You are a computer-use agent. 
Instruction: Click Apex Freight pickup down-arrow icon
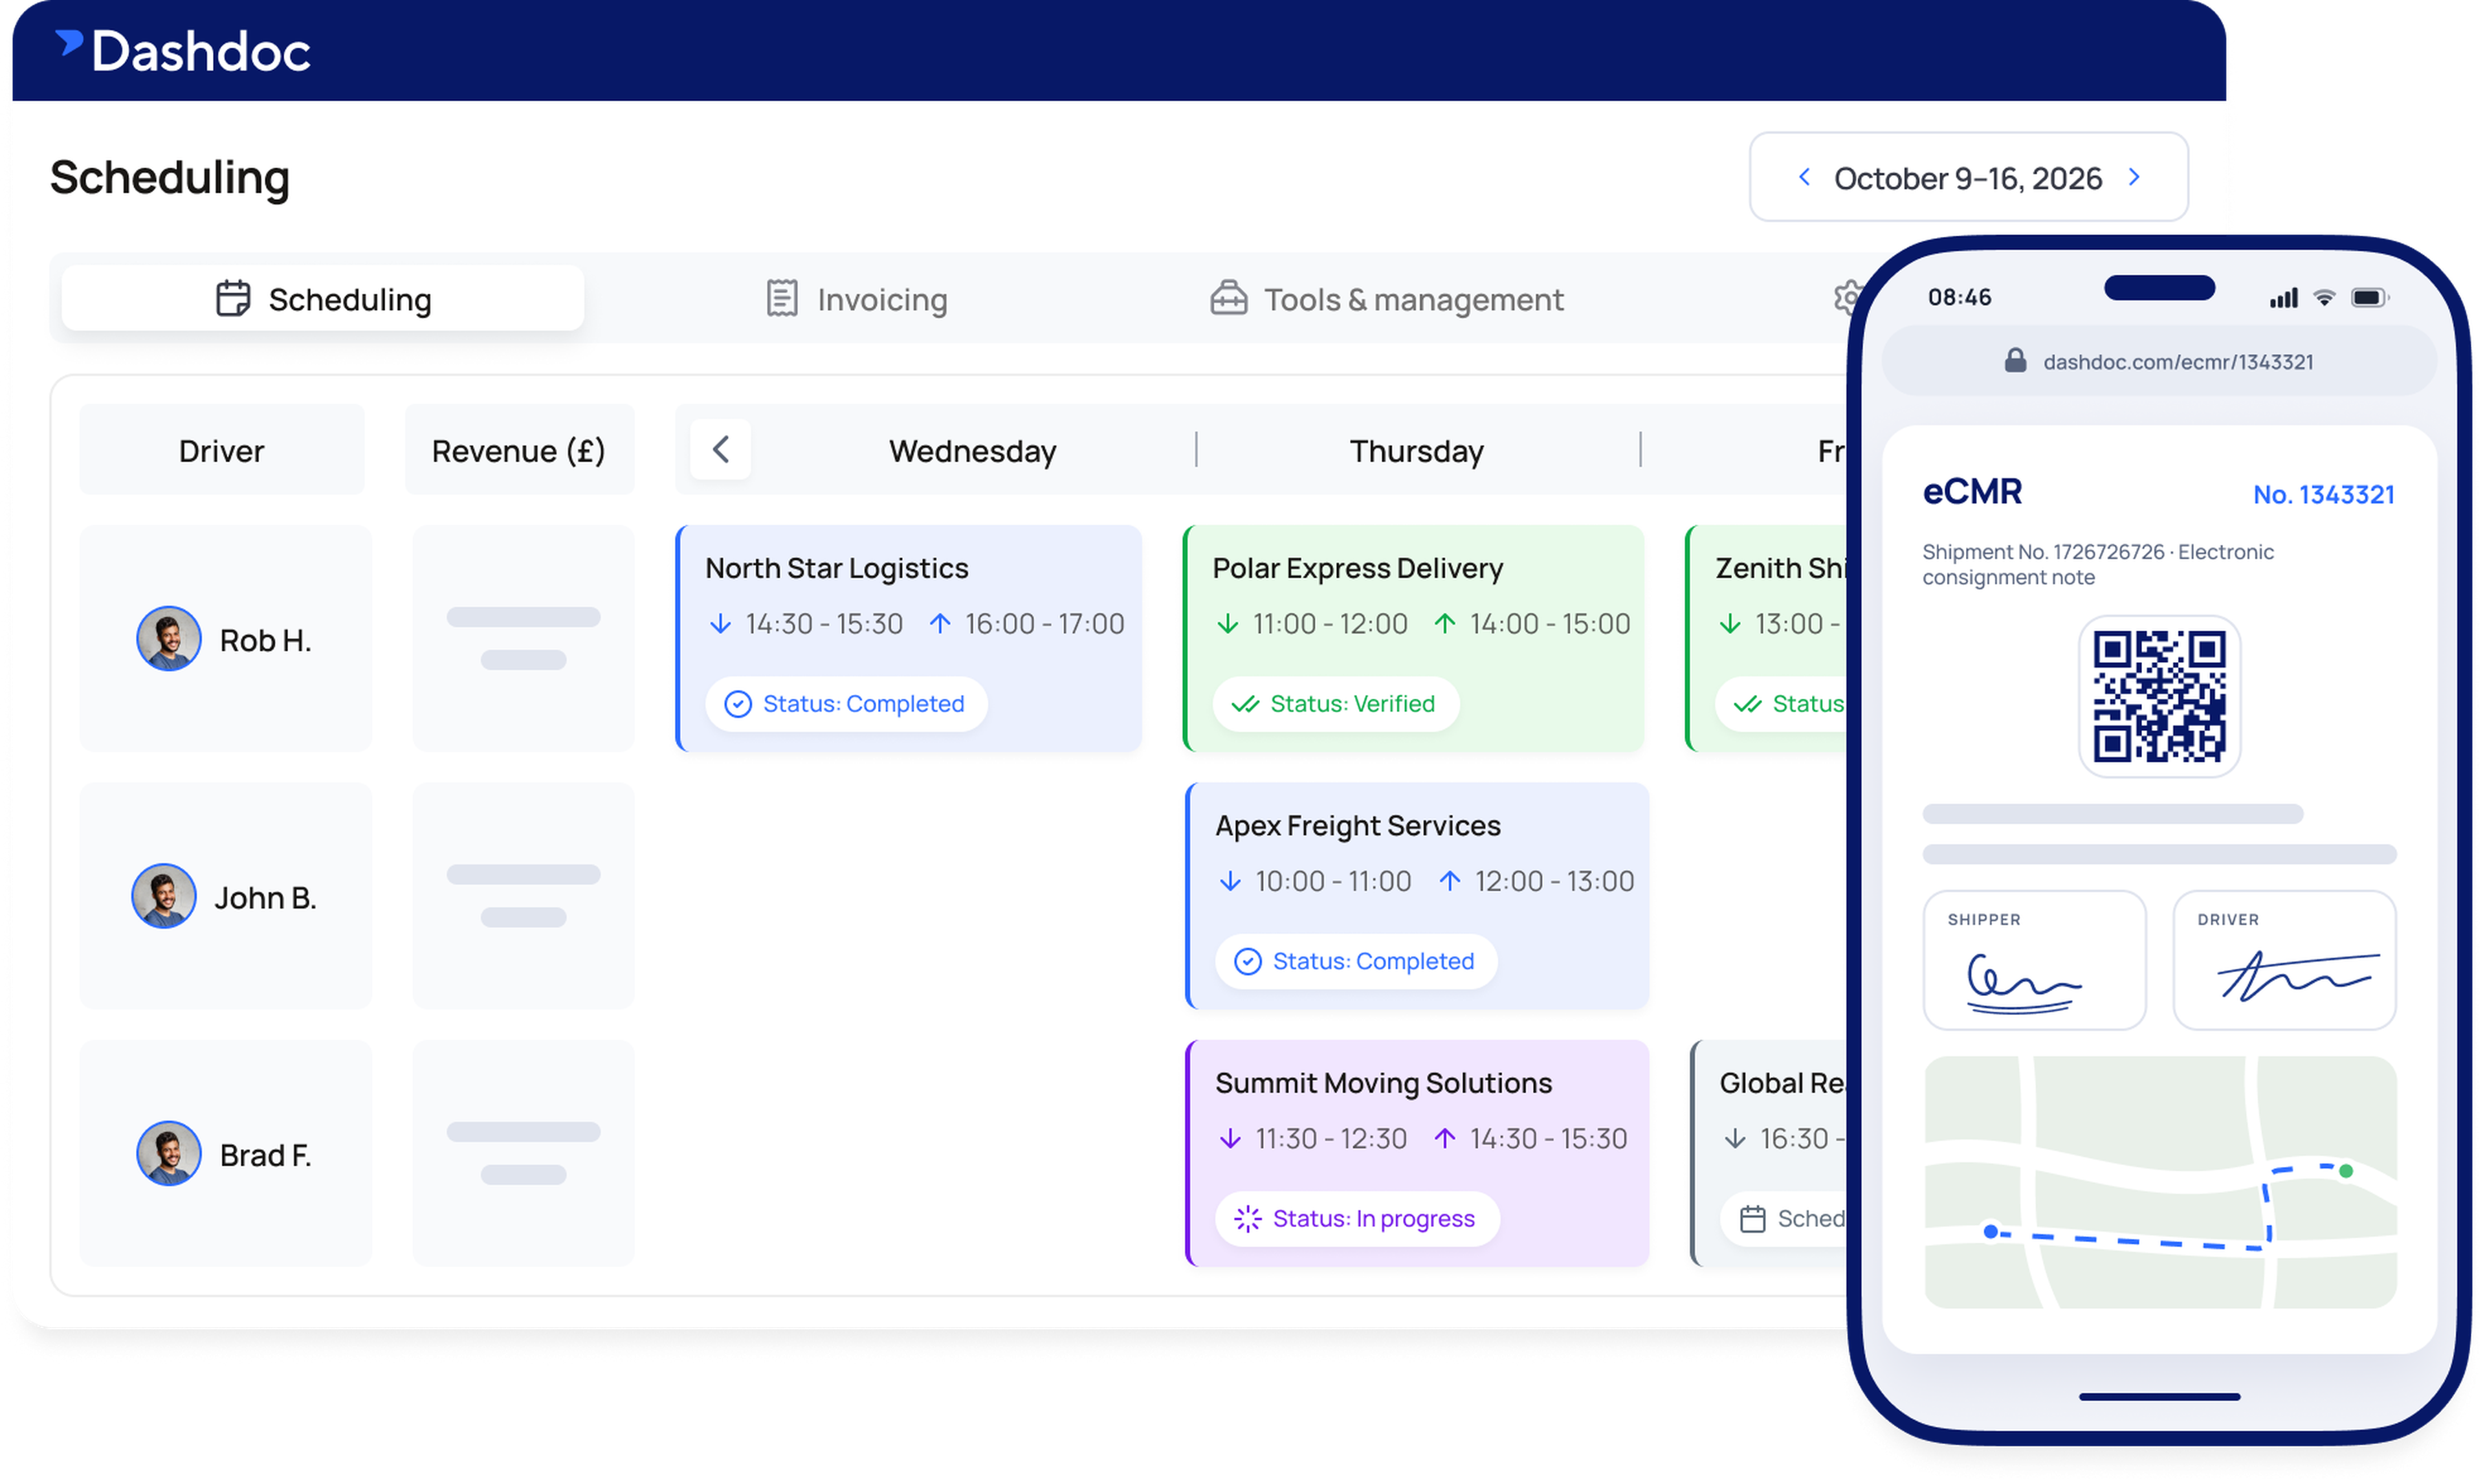(1230, 882)
